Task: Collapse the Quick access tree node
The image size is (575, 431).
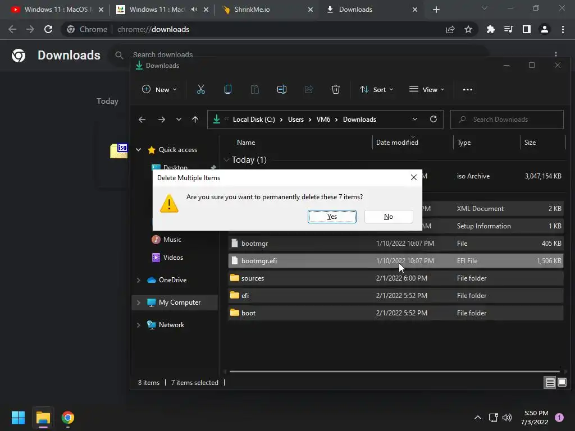Action: [x=139, y=149]
